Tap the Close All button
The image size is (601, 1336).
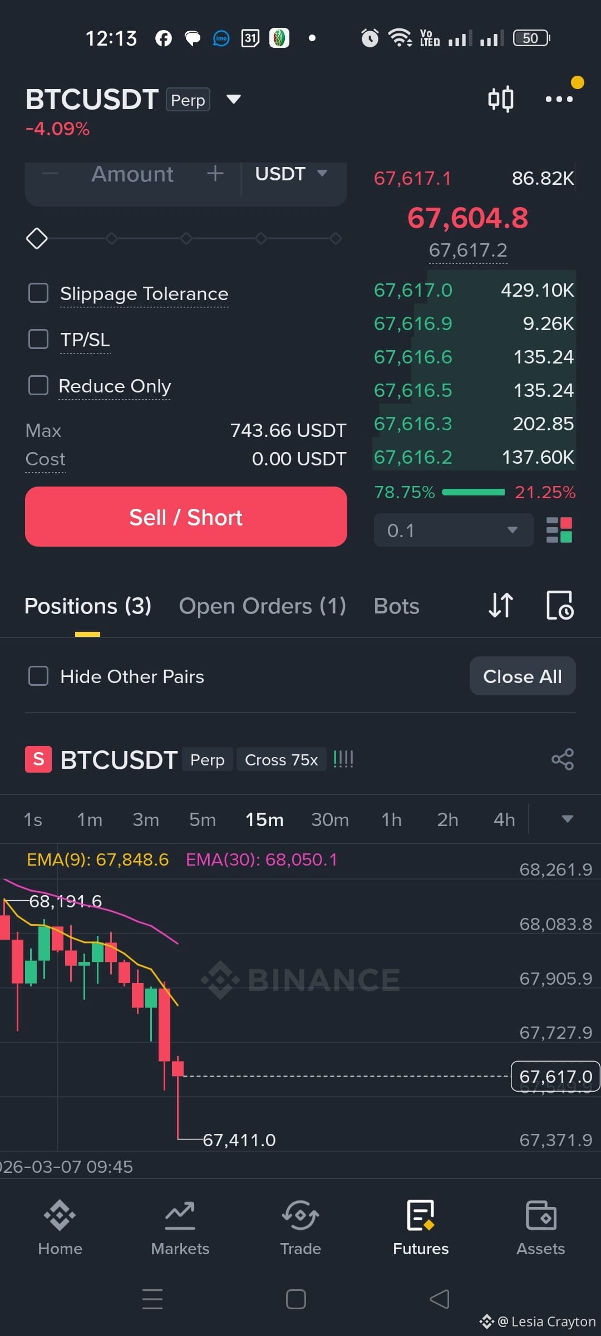point(523,676)
